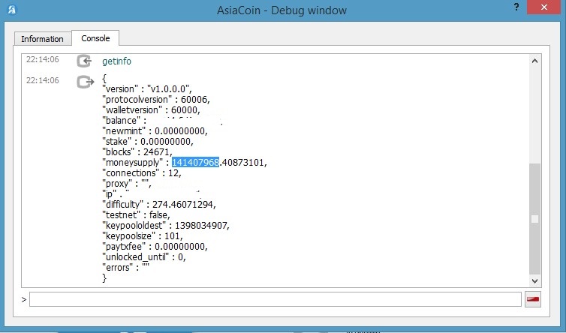The width and height of the screenshot is (566, 333).
Task: Click the console scrollbar thumb
Action: click(535, 219)
